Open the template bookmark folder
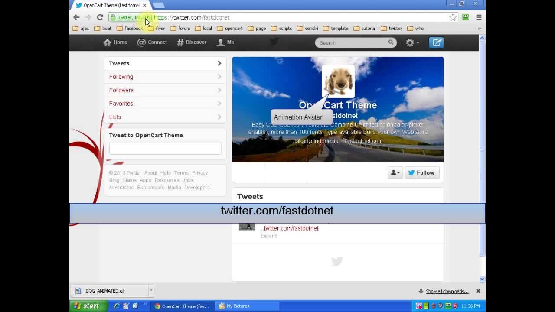Image resolution: width=555 pixels, height=312 pixels. pyautogui.click(x=336, y=29)
